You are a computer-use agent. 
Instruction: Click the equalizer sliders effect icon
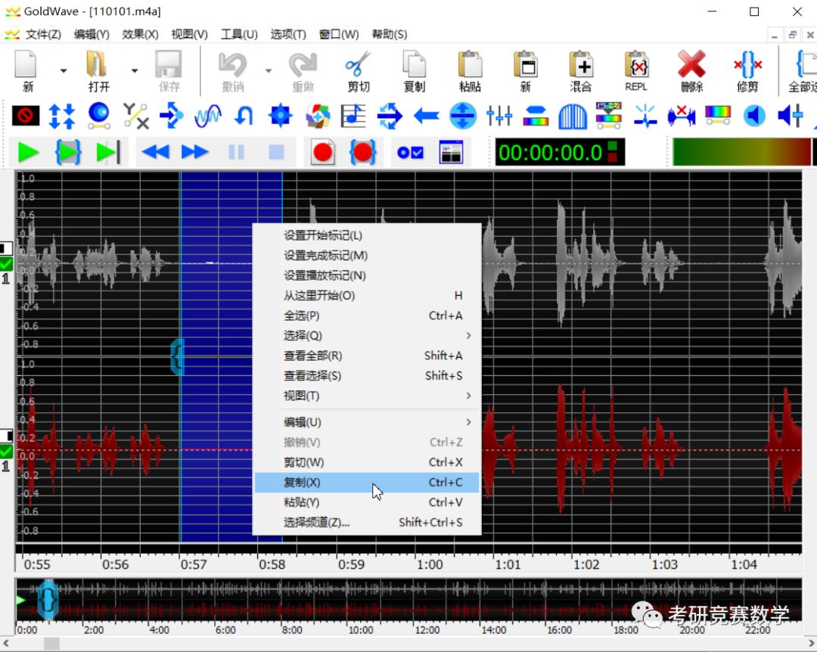[499, 115]
